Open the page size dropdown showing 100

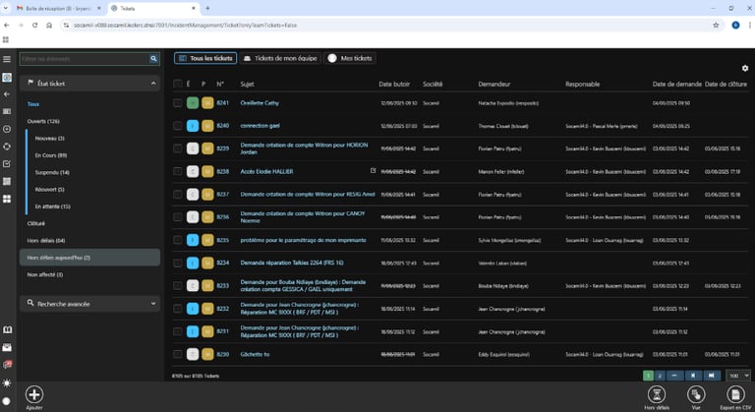coord(737,376)
